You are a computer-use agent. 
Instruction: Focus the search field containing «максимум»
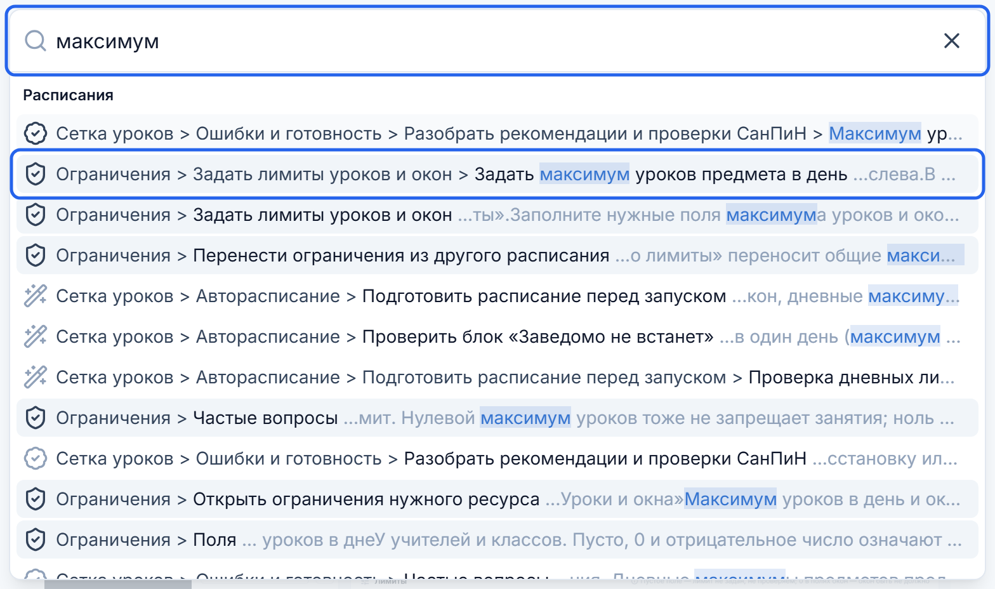click(498, 41)
